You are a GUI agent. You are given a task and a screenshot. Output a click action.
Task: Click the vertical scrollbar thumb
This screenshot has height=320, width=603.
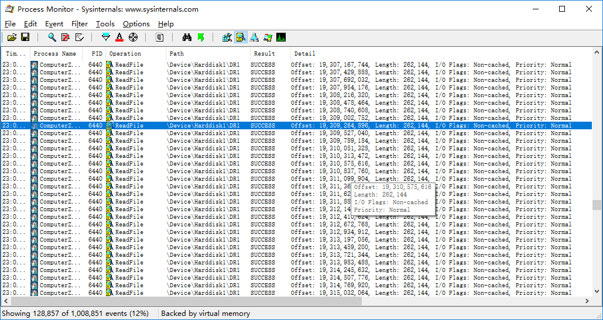click(597, 205)
